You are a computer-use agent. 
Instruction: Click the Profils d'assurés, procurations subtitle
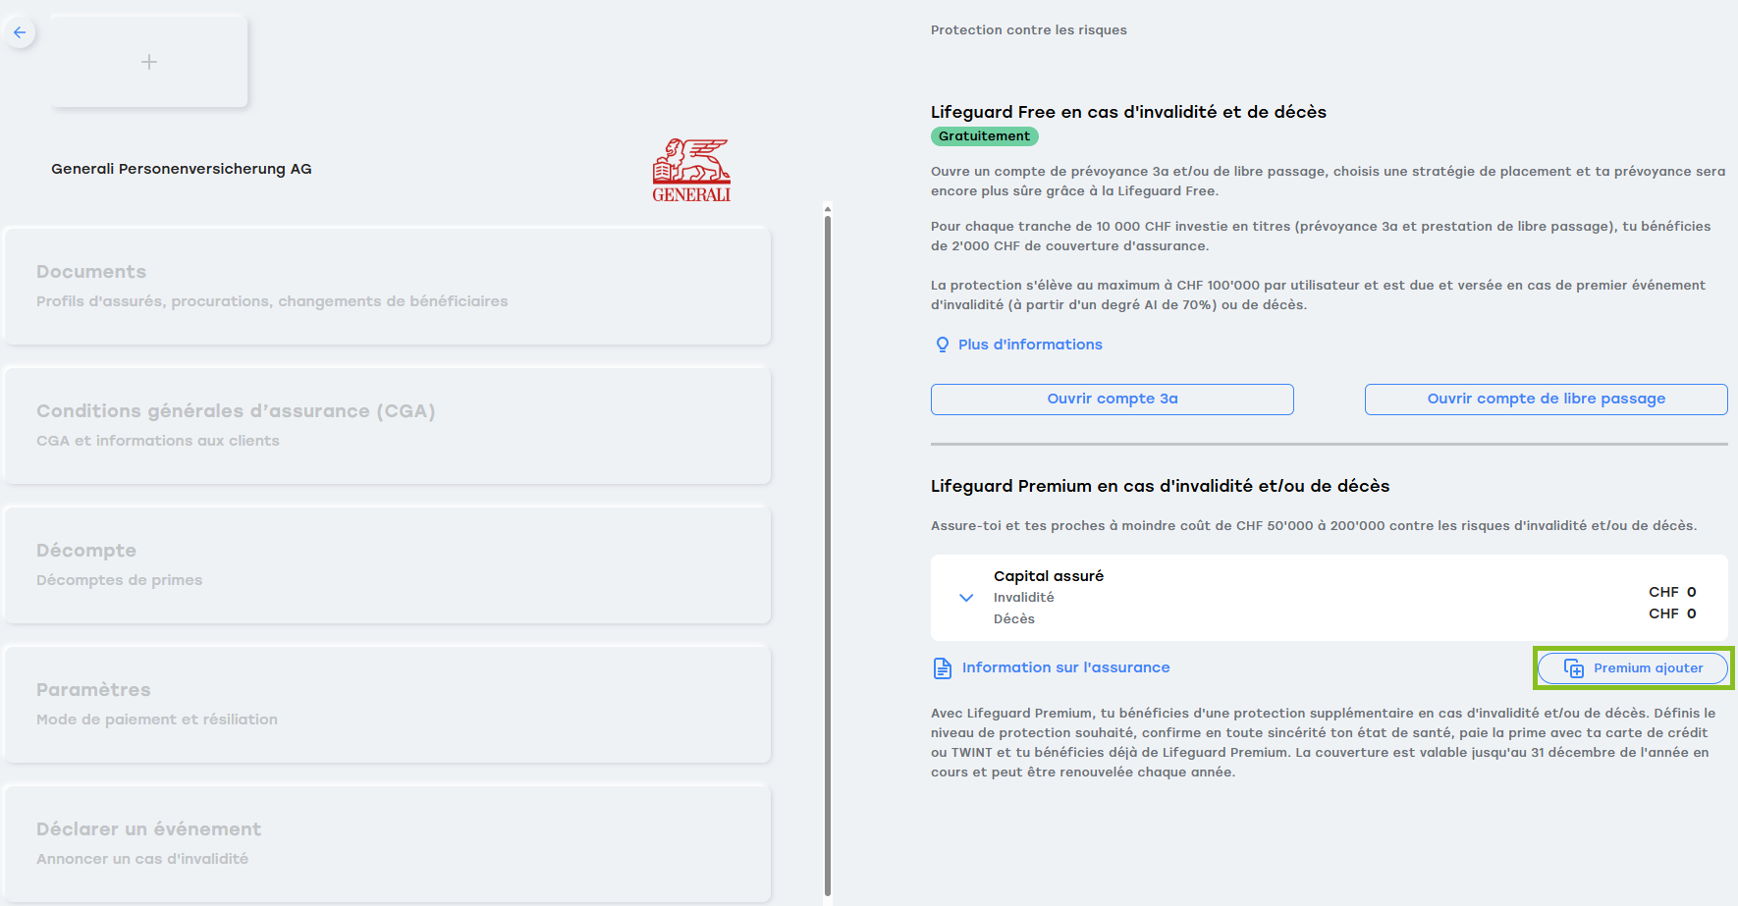pyautogui.click(x=272, y=301)
